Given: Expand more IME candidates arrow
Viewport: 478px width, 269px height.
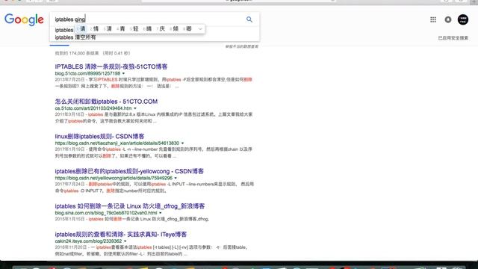Looking at the screenshot, I should point(200,29).
